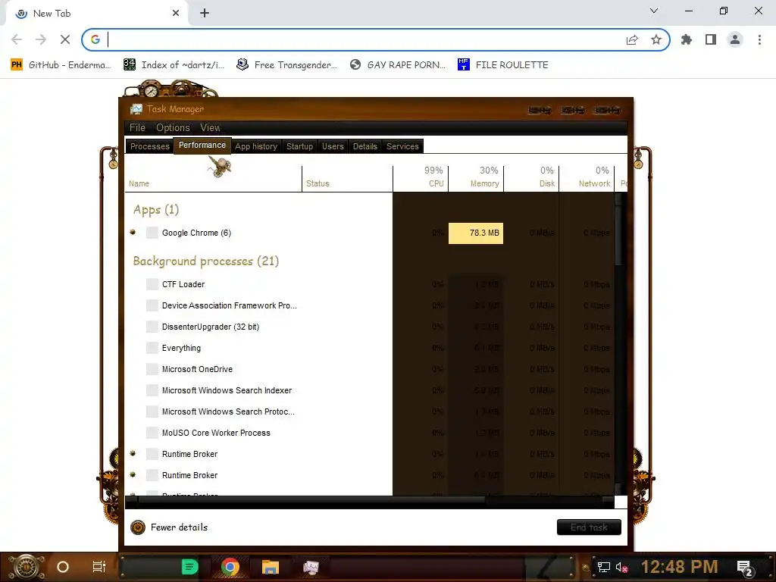Select DissenterUpgrader (32 bit) process
This screenshot has width=776, height=582.
point(370,327)
